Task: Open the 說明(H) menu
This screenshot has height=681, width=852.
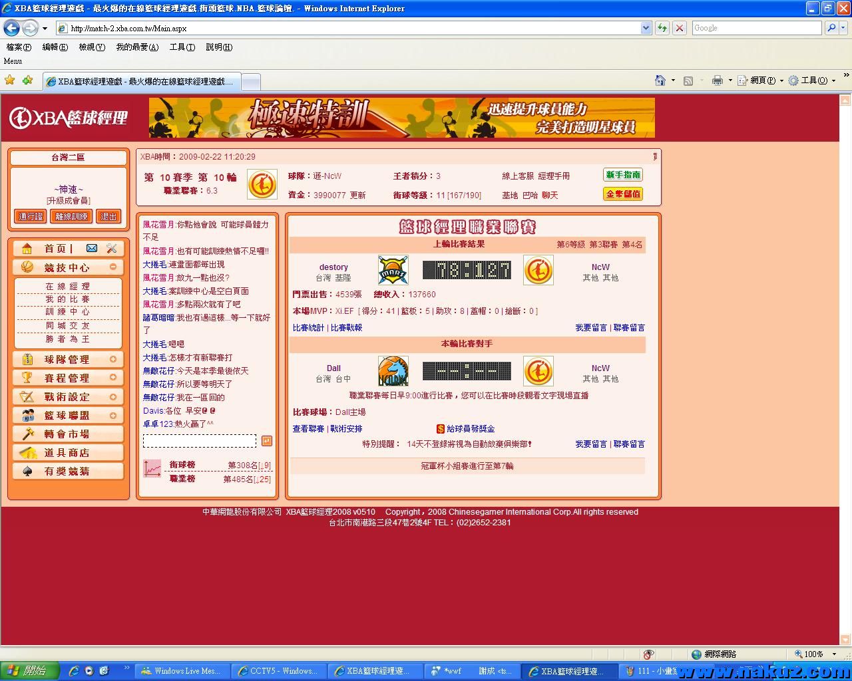Action: 219,47
